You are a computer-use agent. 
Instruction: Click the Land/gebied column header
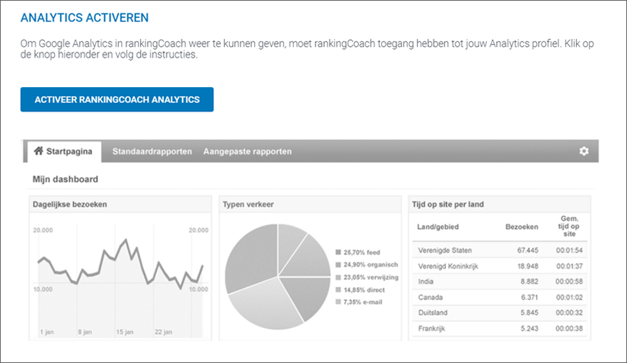(438, 226)
